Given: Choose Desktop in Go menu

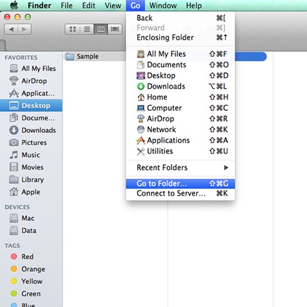Looking at the screenshot, I should 180,75.
